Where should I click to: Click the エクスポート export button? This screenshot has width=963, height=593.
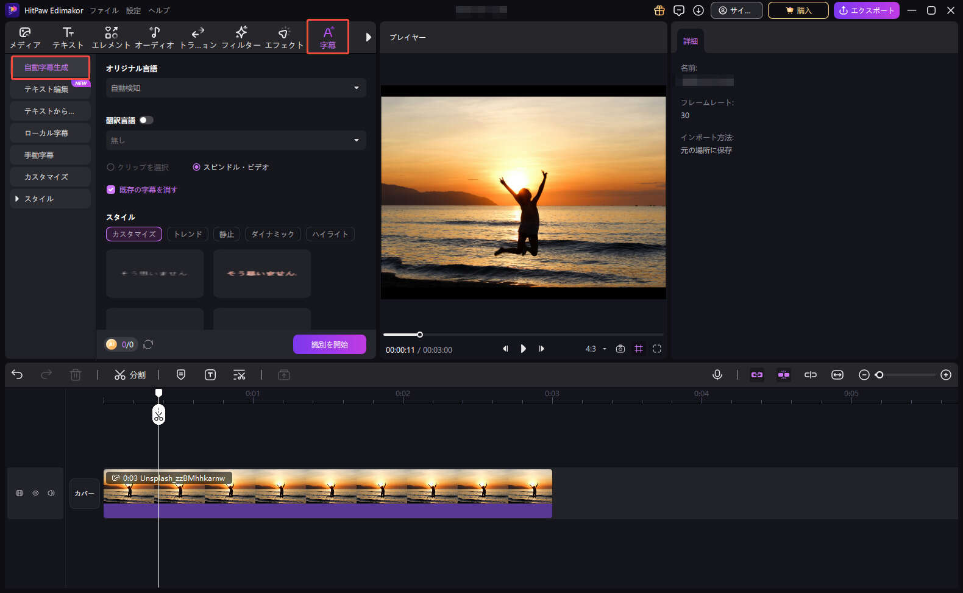[866, 10]
